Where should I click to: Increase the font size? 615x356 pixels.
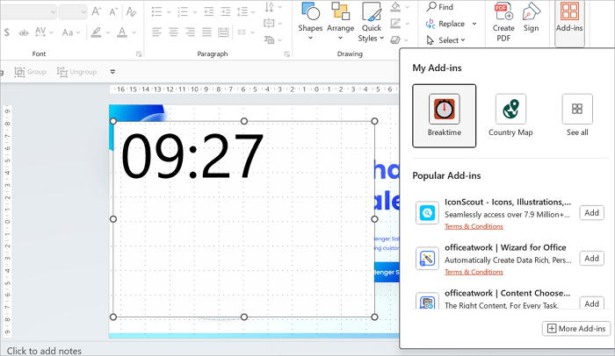point(97,11)
